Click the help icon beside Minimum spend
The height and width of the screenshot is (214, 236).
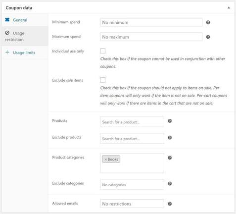click(x=208, y=22)
